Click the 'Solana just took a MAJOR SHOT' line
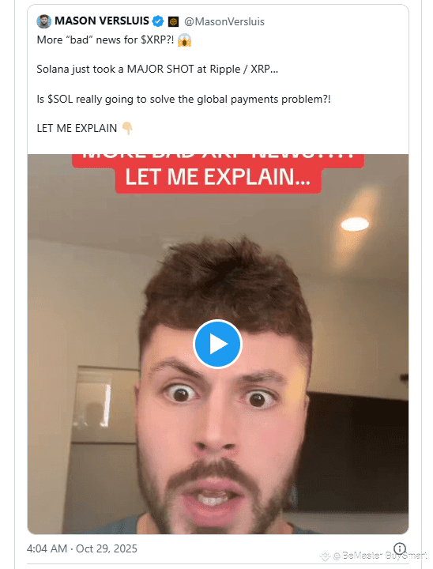The height and width of the screenshot is (569, 433). pos(157,69)
